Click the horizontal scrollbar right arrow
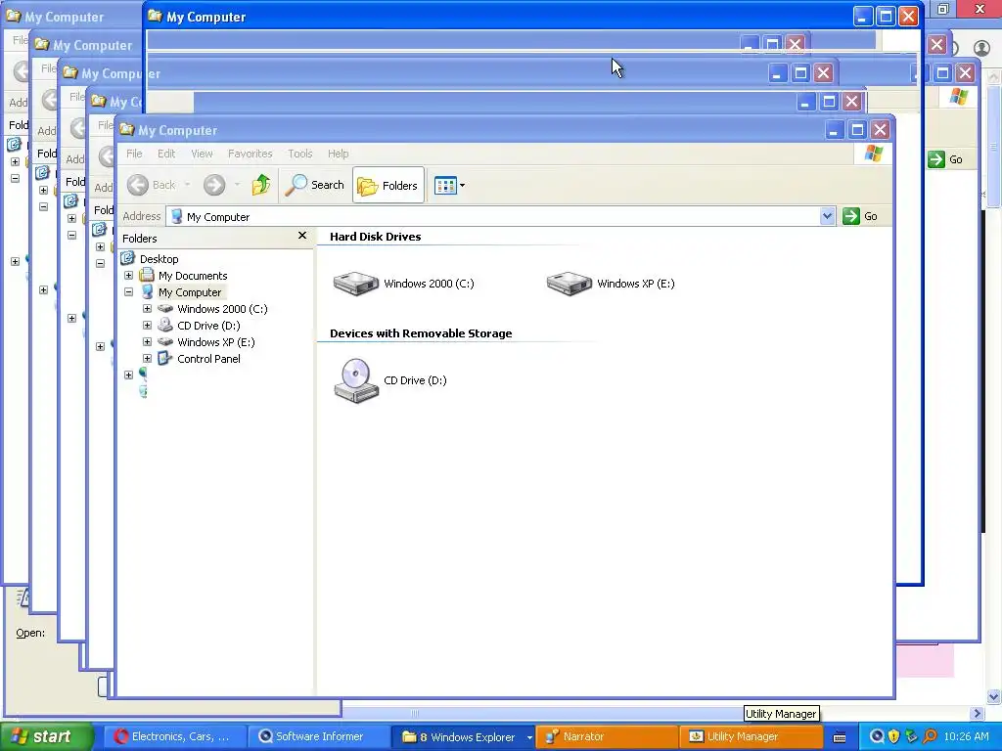The width and height of the screenshot is (1002, 751). [977, 713]
